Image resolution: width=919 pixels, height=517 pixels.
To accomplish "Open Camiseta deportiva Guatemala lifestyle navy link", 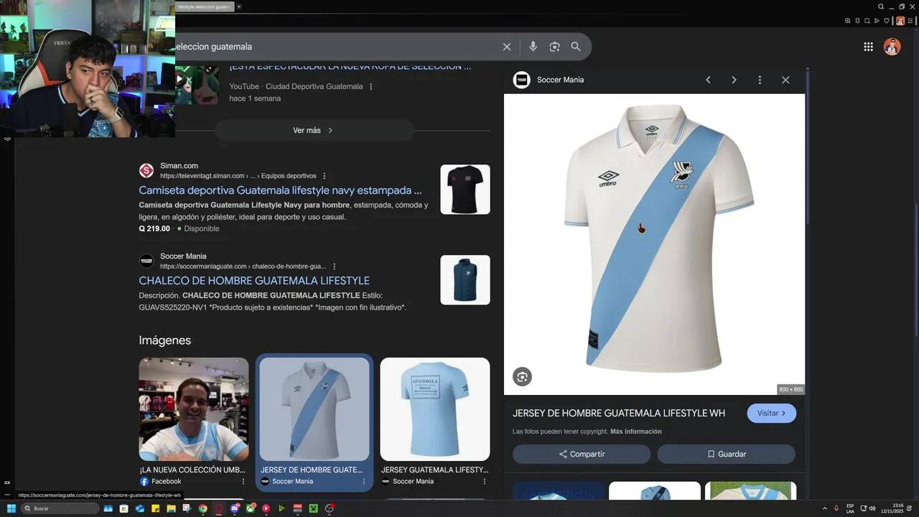I will pyautogui.click(x=280, y=190).
